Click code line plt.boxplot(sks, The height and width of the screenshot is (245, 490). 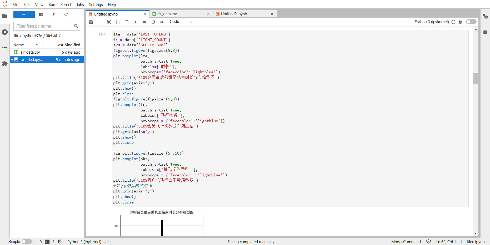tap(131, 159)
